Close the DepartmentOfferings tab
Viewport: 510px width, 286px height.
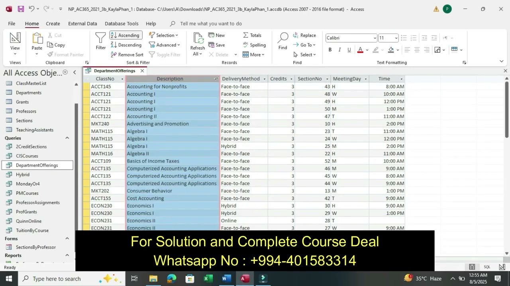142,71
